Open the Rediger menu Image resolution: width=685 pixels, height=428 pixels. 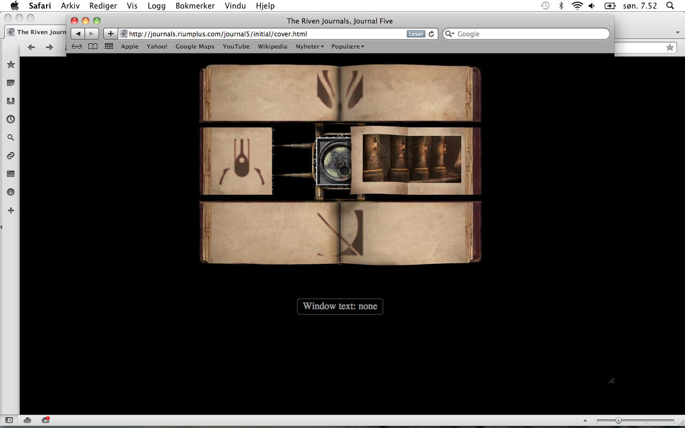(103, 6)
